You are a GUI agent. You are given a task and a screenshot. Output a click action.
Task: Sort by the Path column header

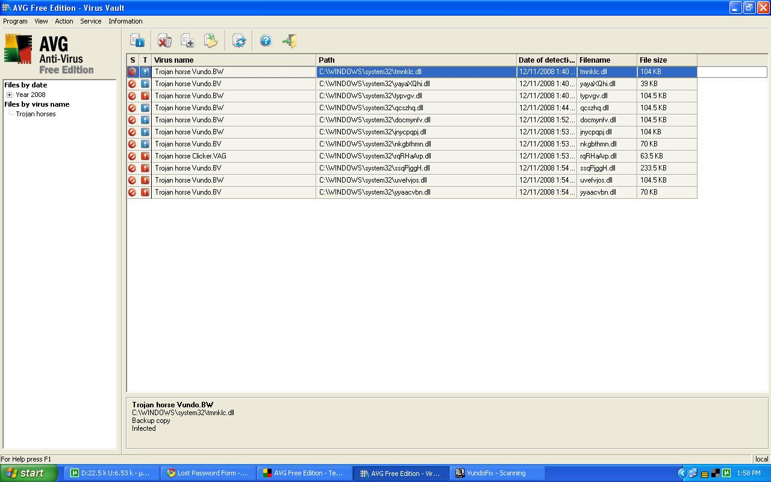coord(416,60)
